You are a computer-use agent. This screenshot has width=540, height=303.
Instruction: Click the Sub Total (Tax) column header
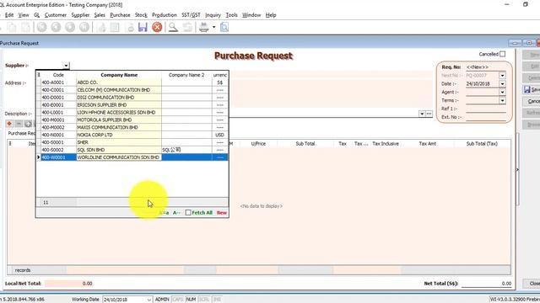click(x=482, y=144)
